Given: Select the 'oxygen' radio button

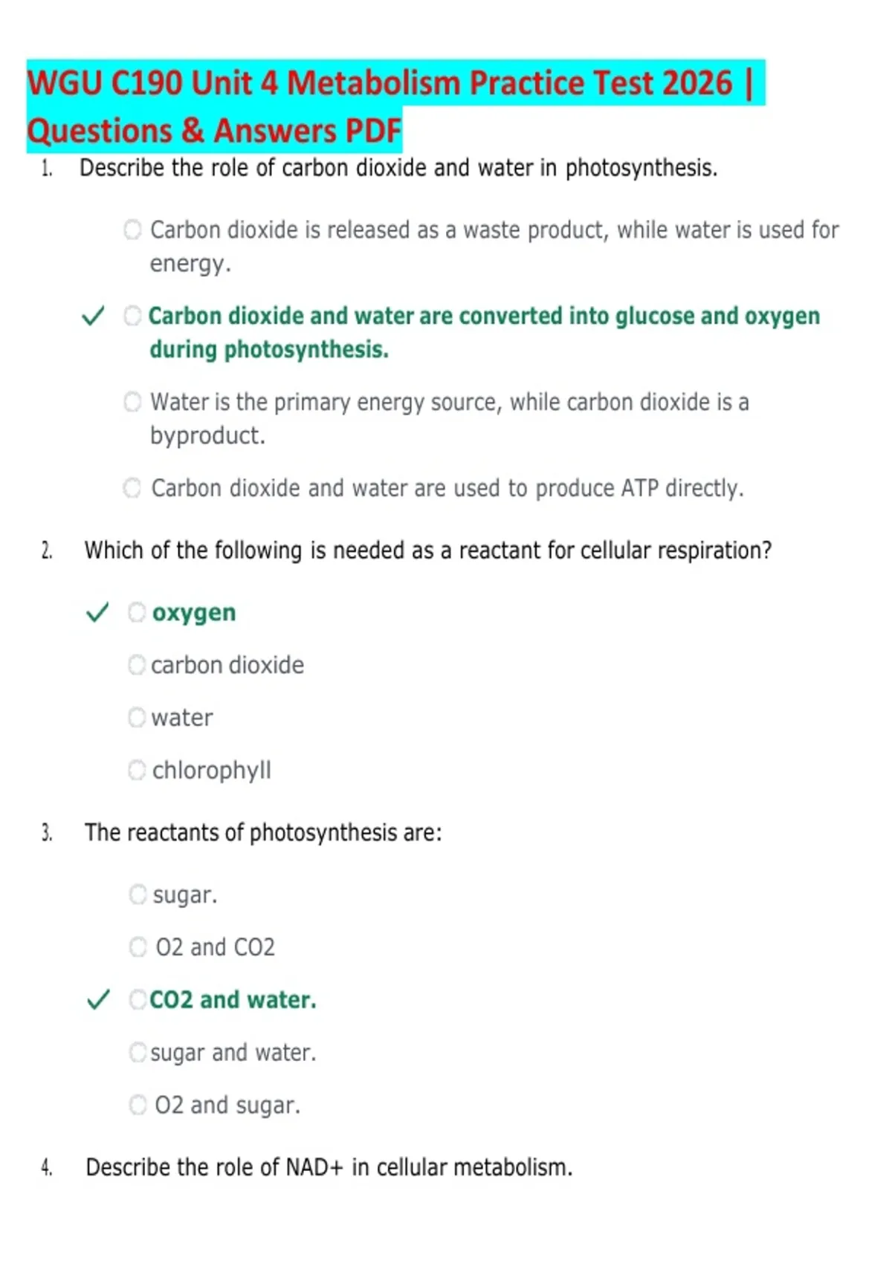Looking at the screenshot, I should pos(137,612).
